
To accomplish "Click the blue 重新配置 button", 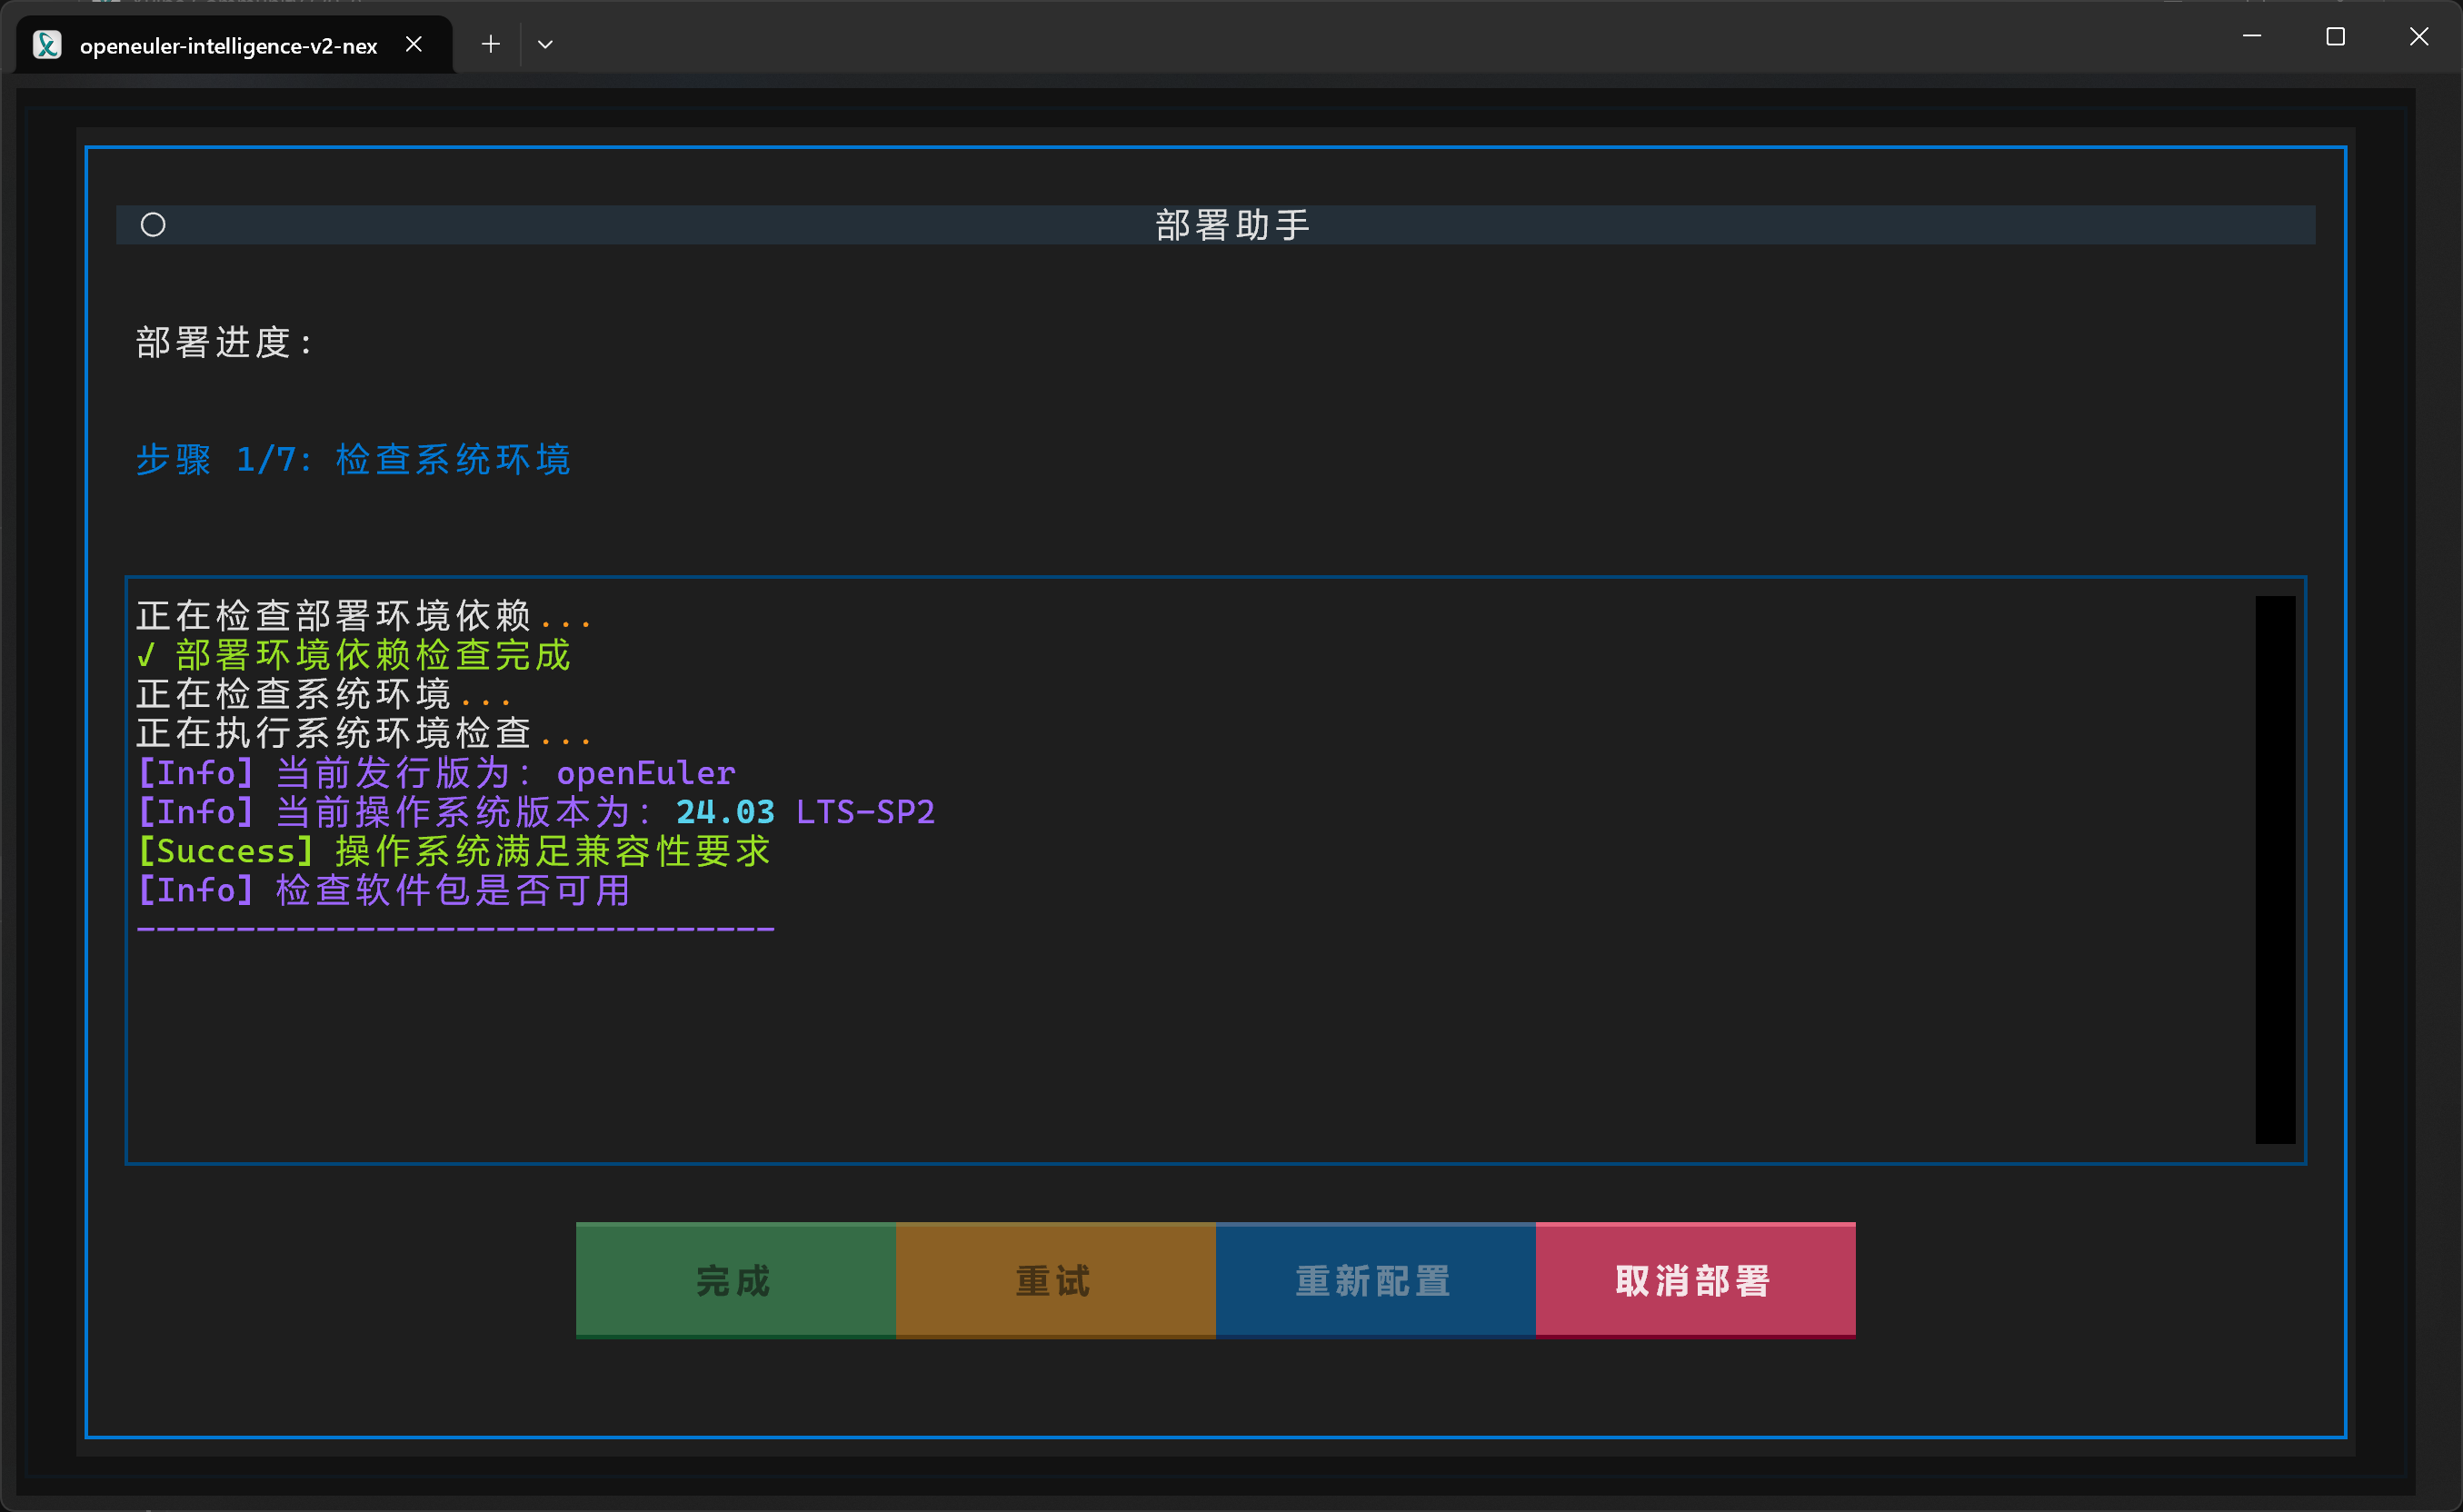I will [1375, 1280].
